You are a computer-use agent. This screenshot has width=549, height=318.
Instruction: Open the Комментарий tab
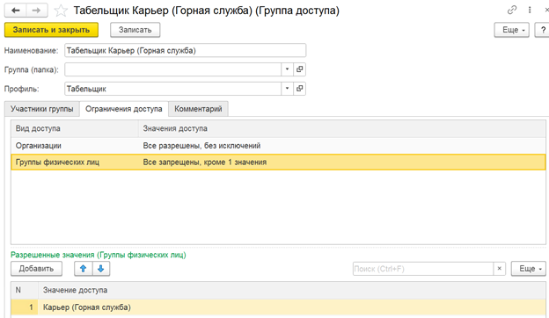[x=198, y=109]
